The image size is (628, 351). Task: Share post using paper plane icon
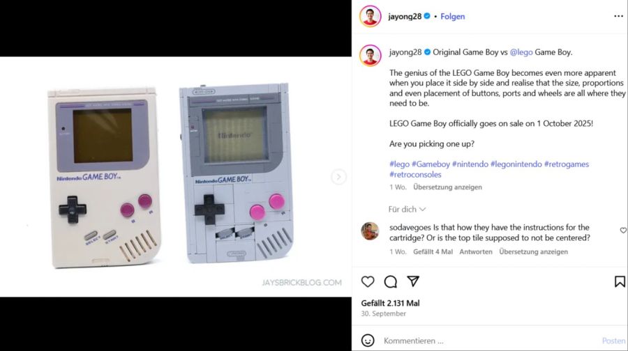[x=413, y=281]
